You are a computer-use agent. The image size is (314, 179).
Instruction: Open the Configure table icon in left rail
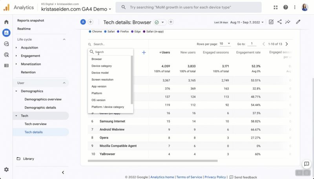(6, 65)
